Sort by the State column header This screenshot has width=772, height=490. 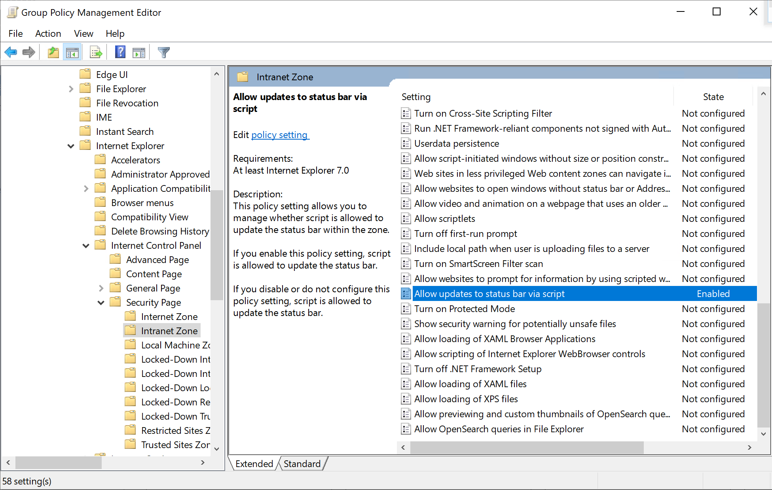(x=713, y=97)
